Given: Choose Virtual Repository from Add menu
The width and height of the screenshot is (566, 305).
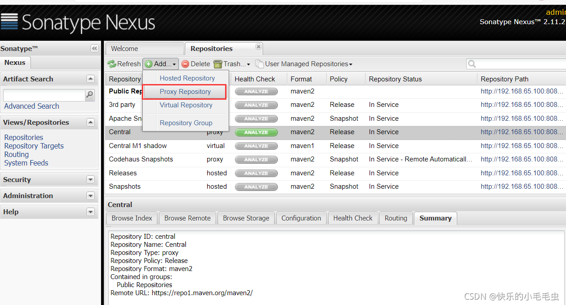Looking at the screenshot, I should pyautogui.click(x=186, y=105).
